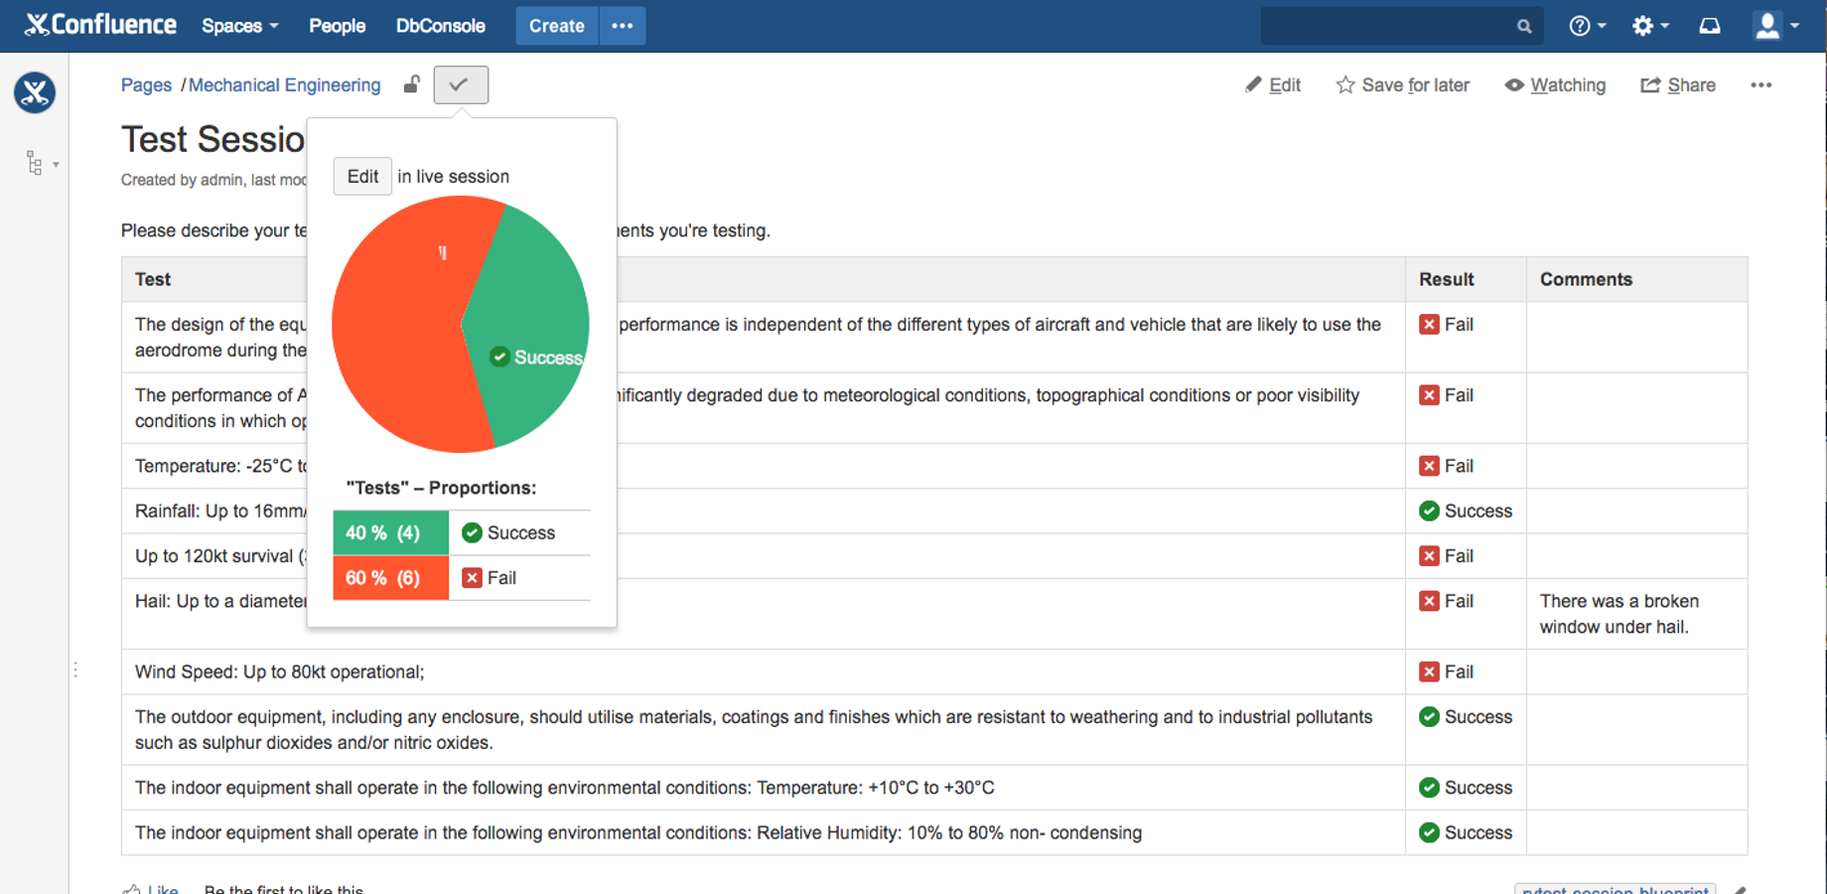
Task: Toggle Save for later star
Action: click(1402, 85)
